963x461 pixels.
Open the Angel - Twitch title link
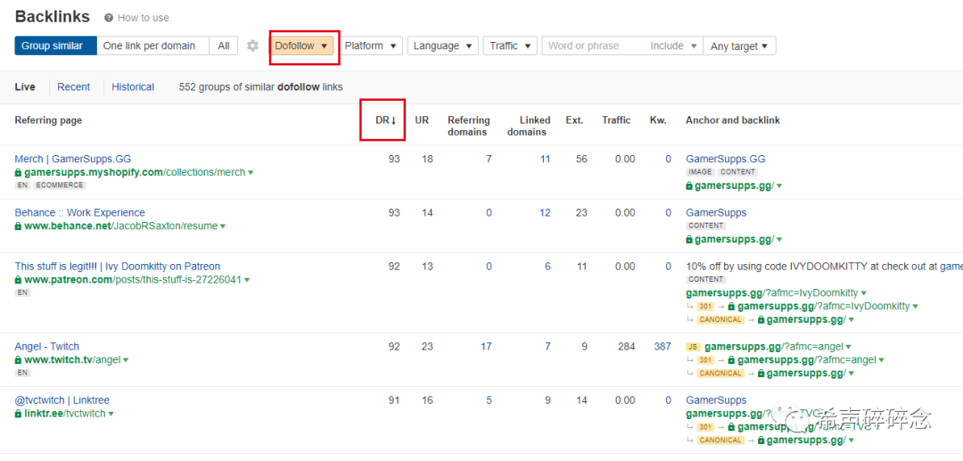46,346
